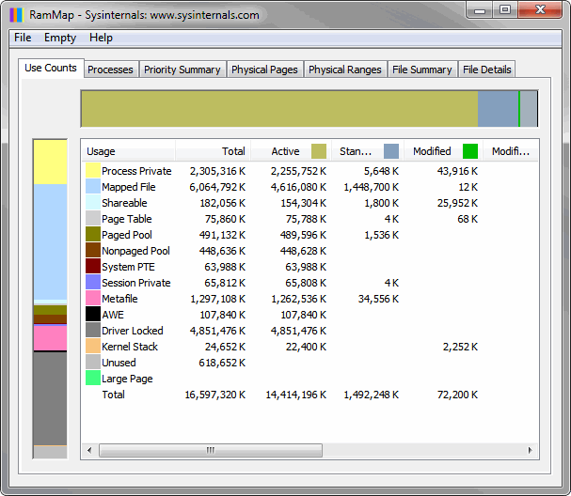The image size is (571, 496).
Task: Select the Mapped File row label
Action: [129, 187]
